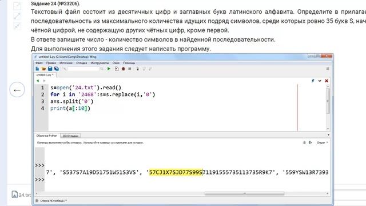Open the Источник menu
This screenshot has height=206, width=366.
click(x=66, y=63)
